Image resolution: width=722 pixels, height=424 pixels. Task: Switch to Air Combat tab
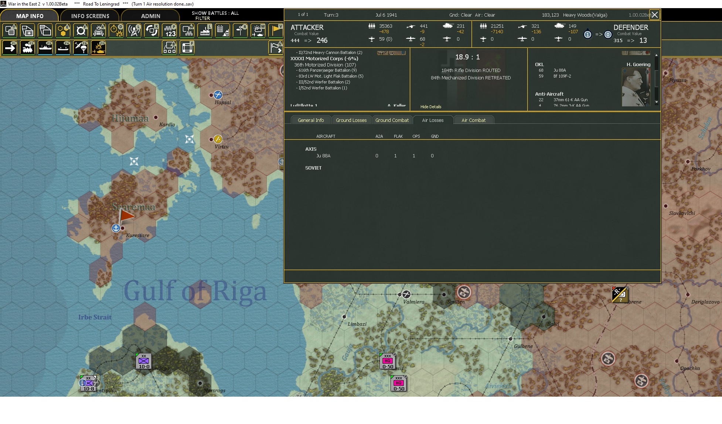[x=473, y=120]
